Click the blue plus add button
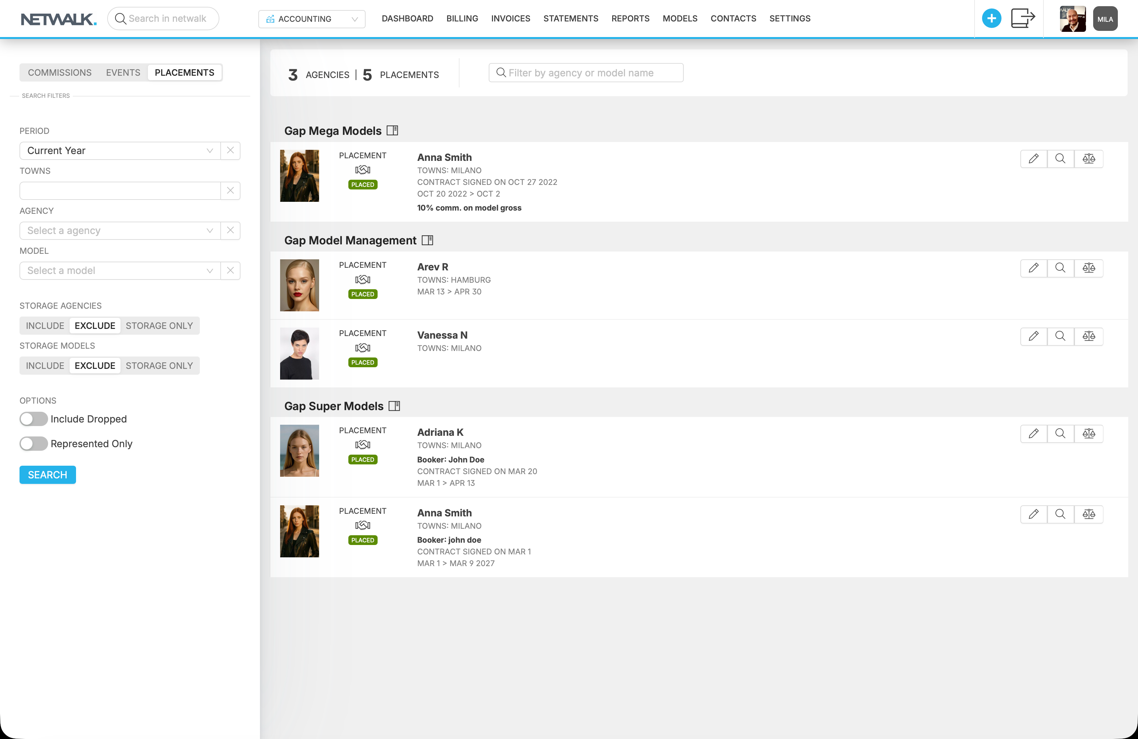The width and height of the screenshot is (1138, 739). [x=991, y=19]
